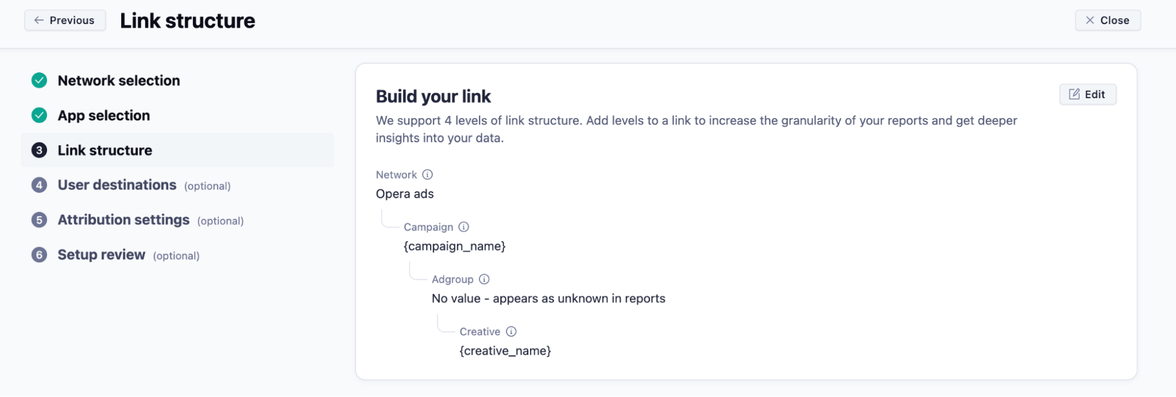The image size is (1176, 397).
Task: Edit the link structure
Action: coord(1087,95)
